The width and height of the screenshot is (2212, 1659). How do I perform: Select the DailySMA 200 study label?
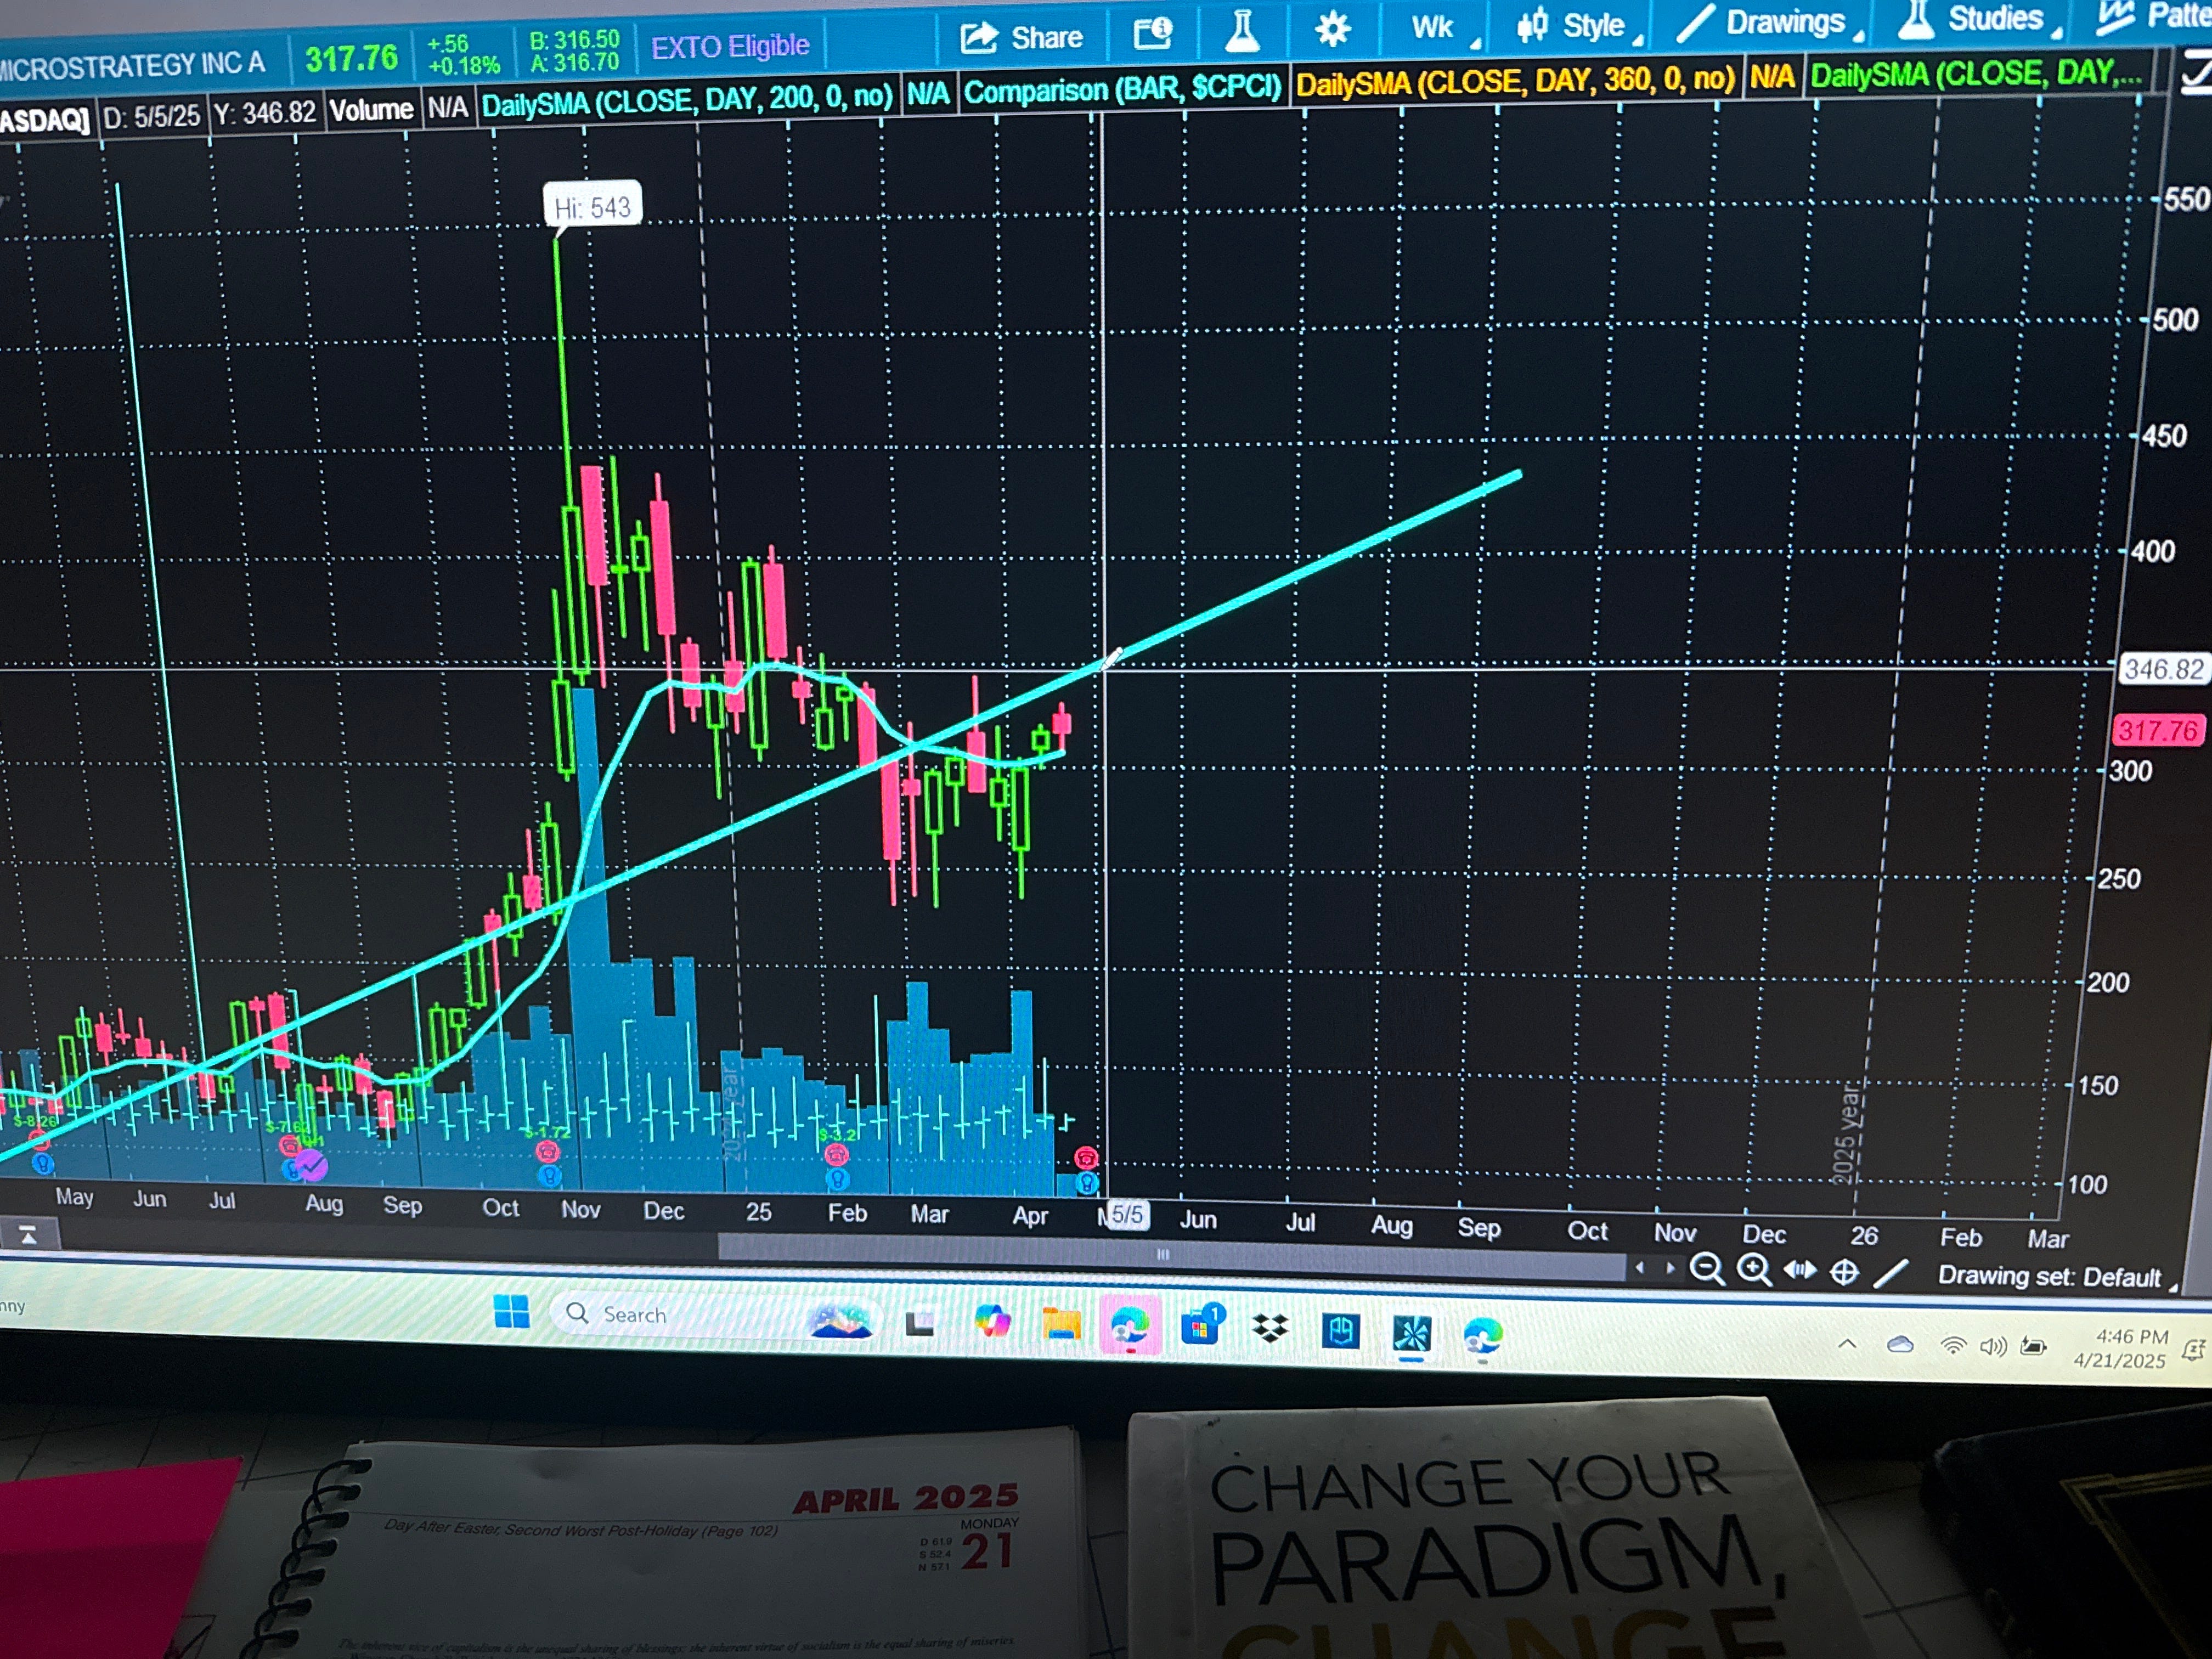coord(687,100)
